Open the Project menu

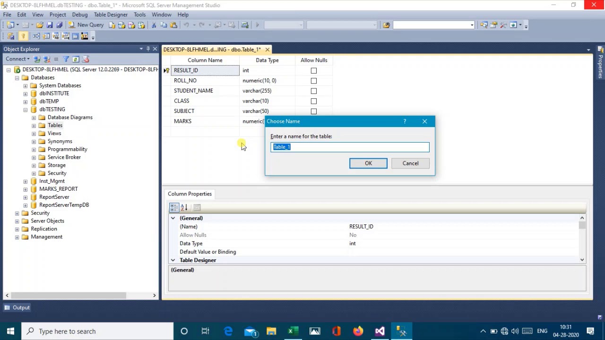pos(58,15)
